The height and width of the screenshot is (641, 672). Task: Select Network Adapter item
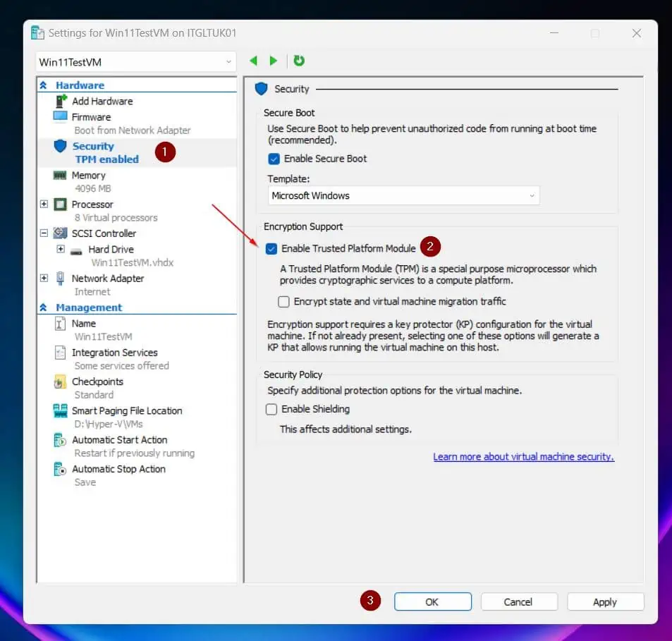click(x=108, y=278)
